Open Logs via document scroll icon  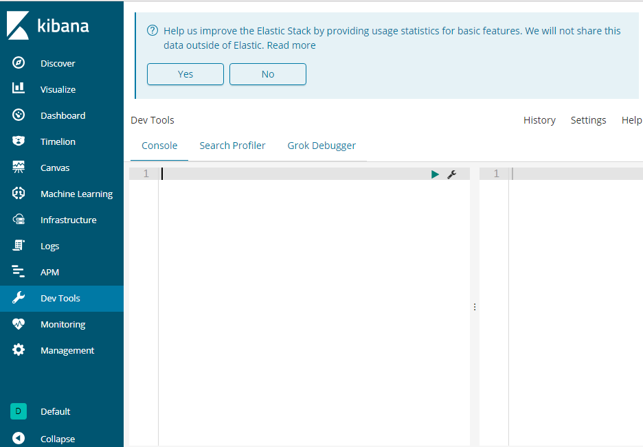pyautogui.click(x=19, y=245)
